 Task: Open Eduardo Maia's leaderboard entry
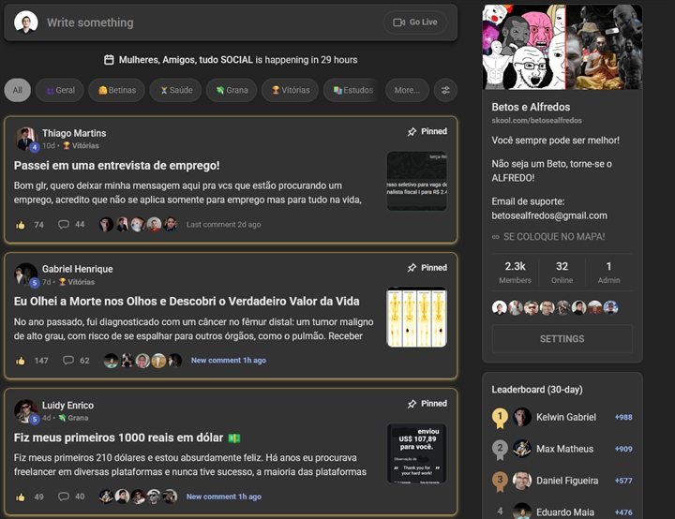pos(562,512)
